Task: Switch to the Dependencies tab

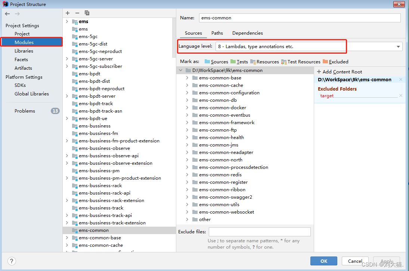Action: click(x=248, y=33)
